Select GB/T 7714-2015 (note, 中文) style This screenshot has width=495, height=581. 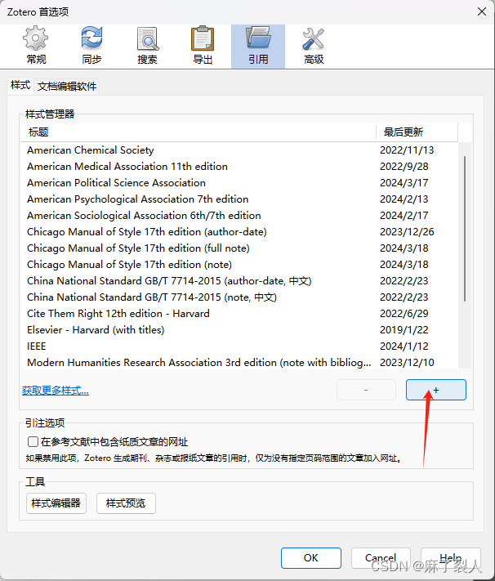[239, 297]
